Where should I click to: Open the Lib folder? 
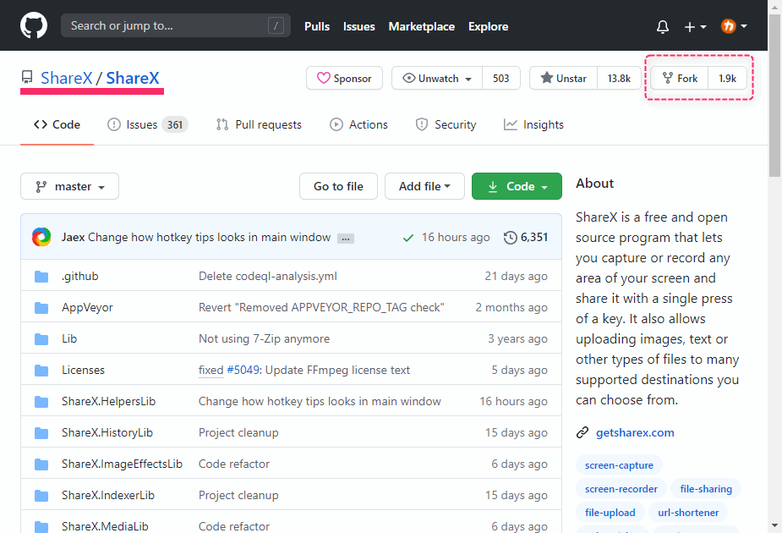click(69, 338)
